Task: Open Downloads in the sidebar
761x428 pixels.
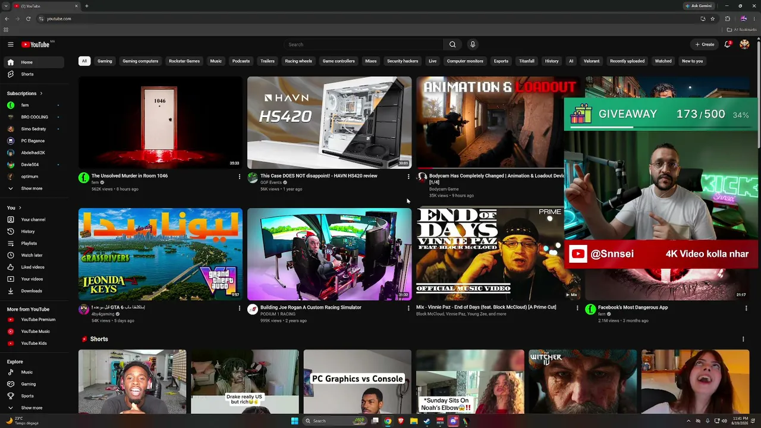Action: coord(34,291)
